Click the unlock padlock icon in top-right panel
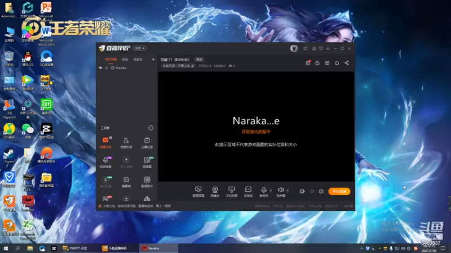This screenshot has height=253, width=451. [317, 63]
